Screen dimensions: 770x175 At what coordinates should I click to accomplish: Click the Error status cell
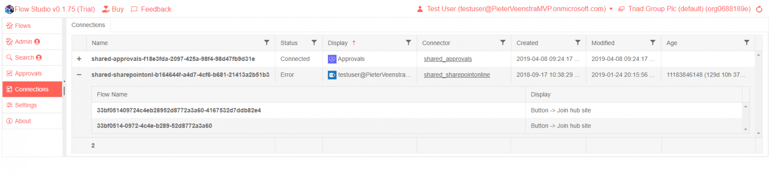pos(298,75)
